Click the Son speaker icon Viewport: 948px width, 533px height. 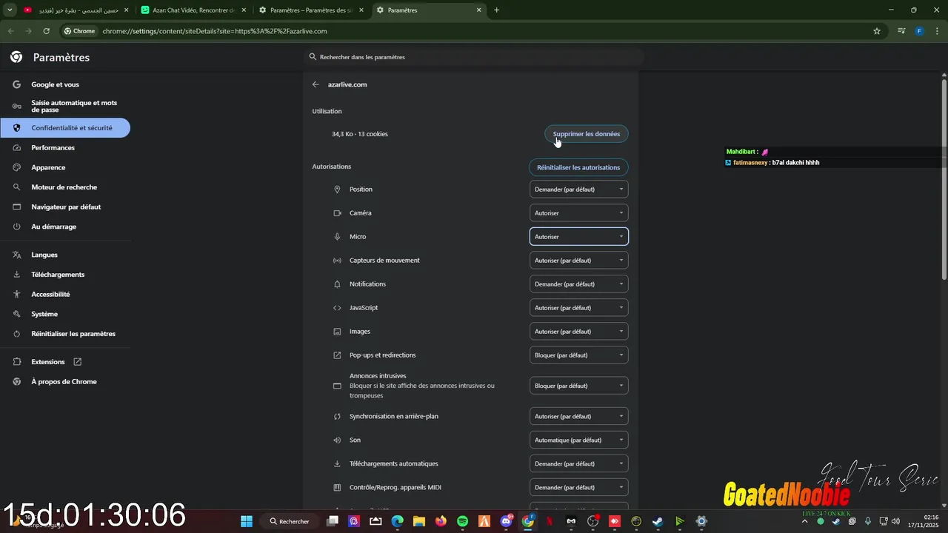click(x=337, y=440)
